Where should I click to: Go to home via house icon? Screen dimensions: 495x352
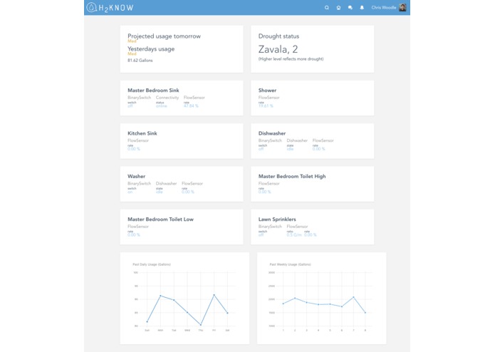tap(338, 8)
